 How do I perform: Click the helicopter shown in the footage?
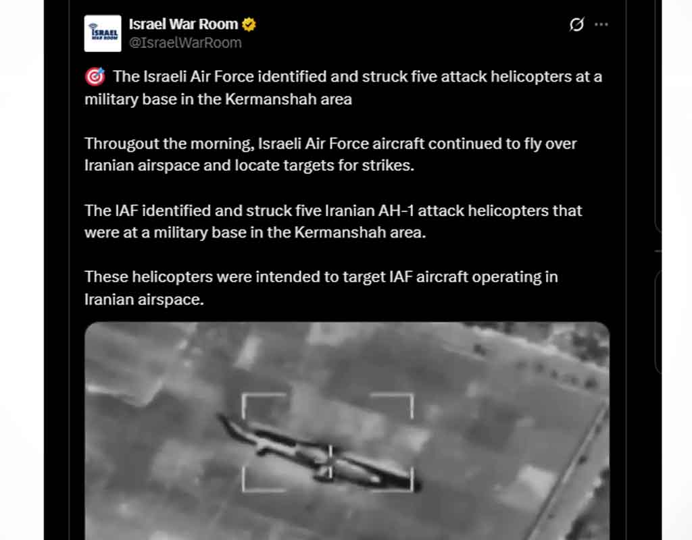(319, 452)
